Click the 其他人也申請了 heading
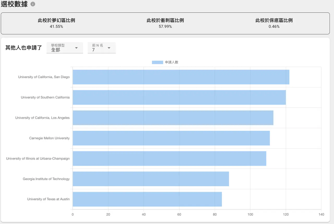 coord(24,48)
